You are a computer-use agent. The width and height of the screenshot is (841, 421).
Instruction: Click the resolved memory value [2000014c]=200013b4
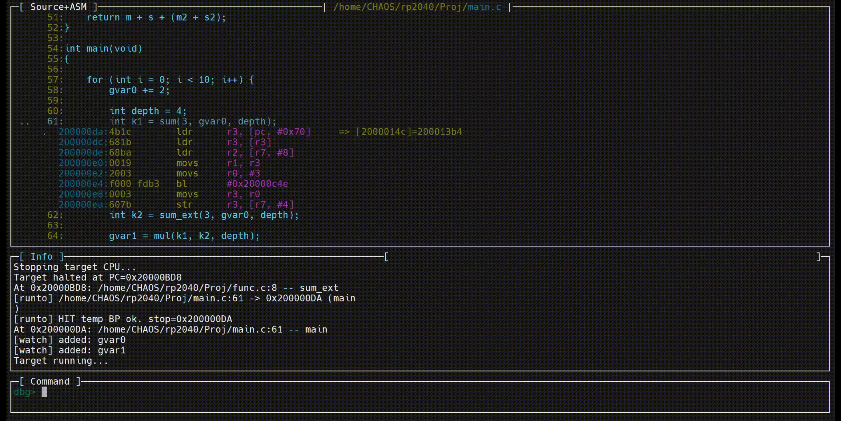408,132
